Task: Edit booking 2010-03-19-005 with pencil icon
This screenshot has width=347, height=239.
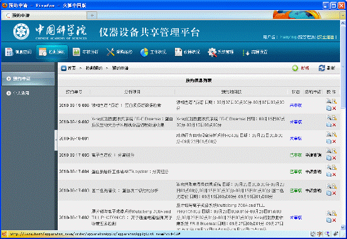Action: tap(334, 101)
